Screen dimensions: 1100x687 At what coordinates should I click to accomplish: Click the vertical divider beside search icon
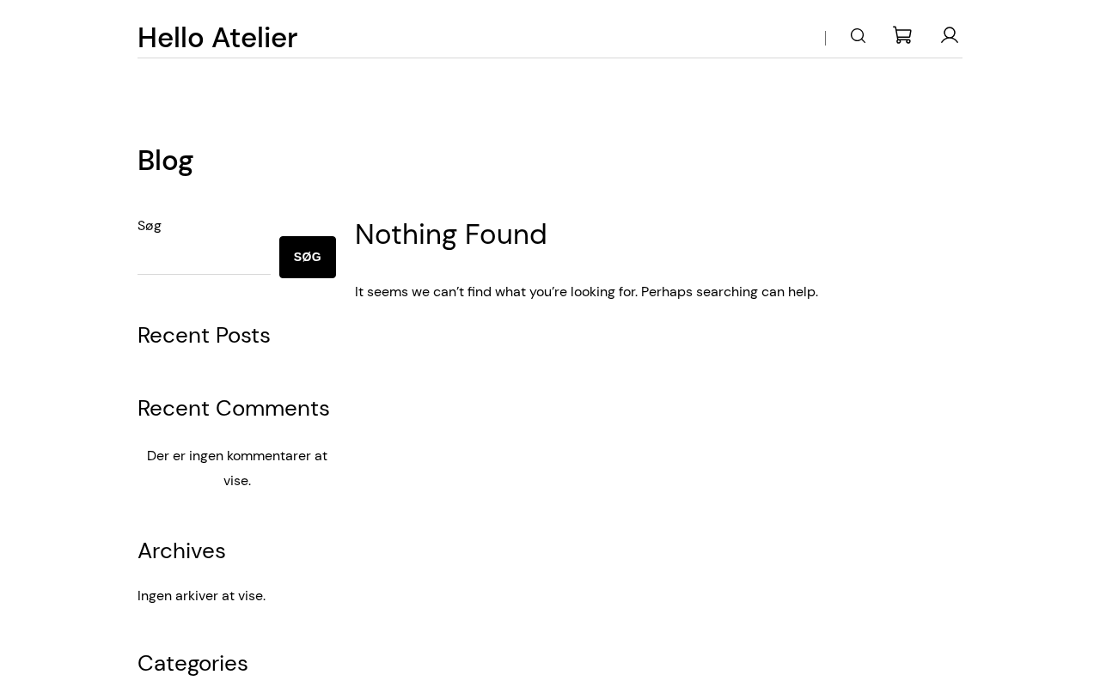click(825, 38)
